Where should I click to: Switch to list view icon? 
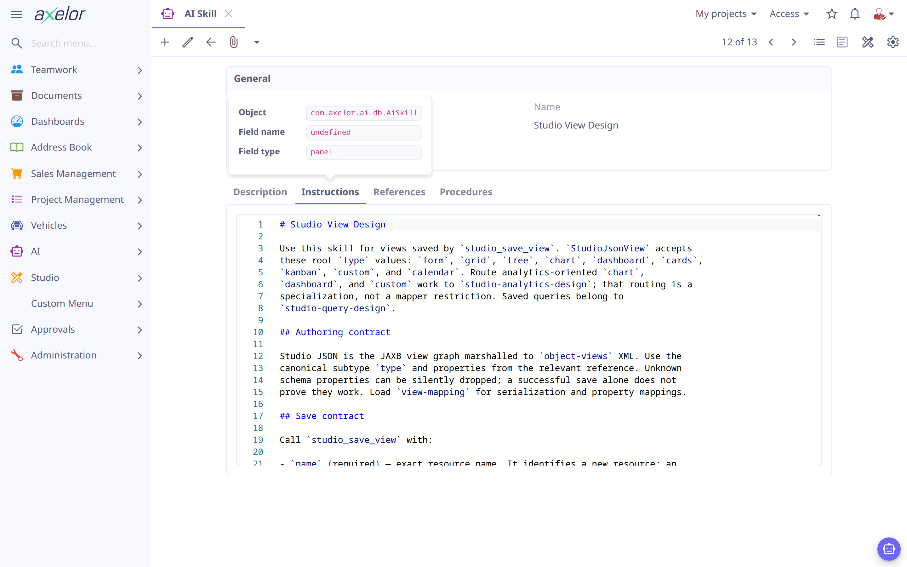click(x=819, y=42)
